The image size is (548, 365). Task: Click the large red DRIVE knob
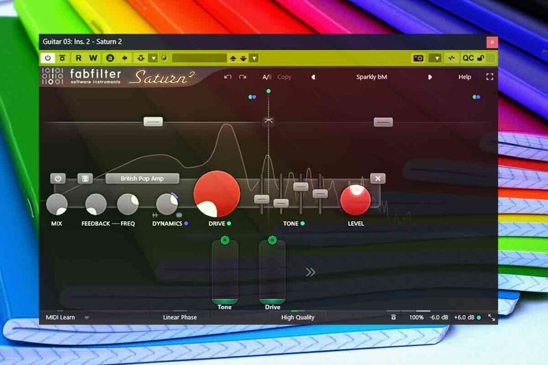pyautogui.click(x=217, y=194)
